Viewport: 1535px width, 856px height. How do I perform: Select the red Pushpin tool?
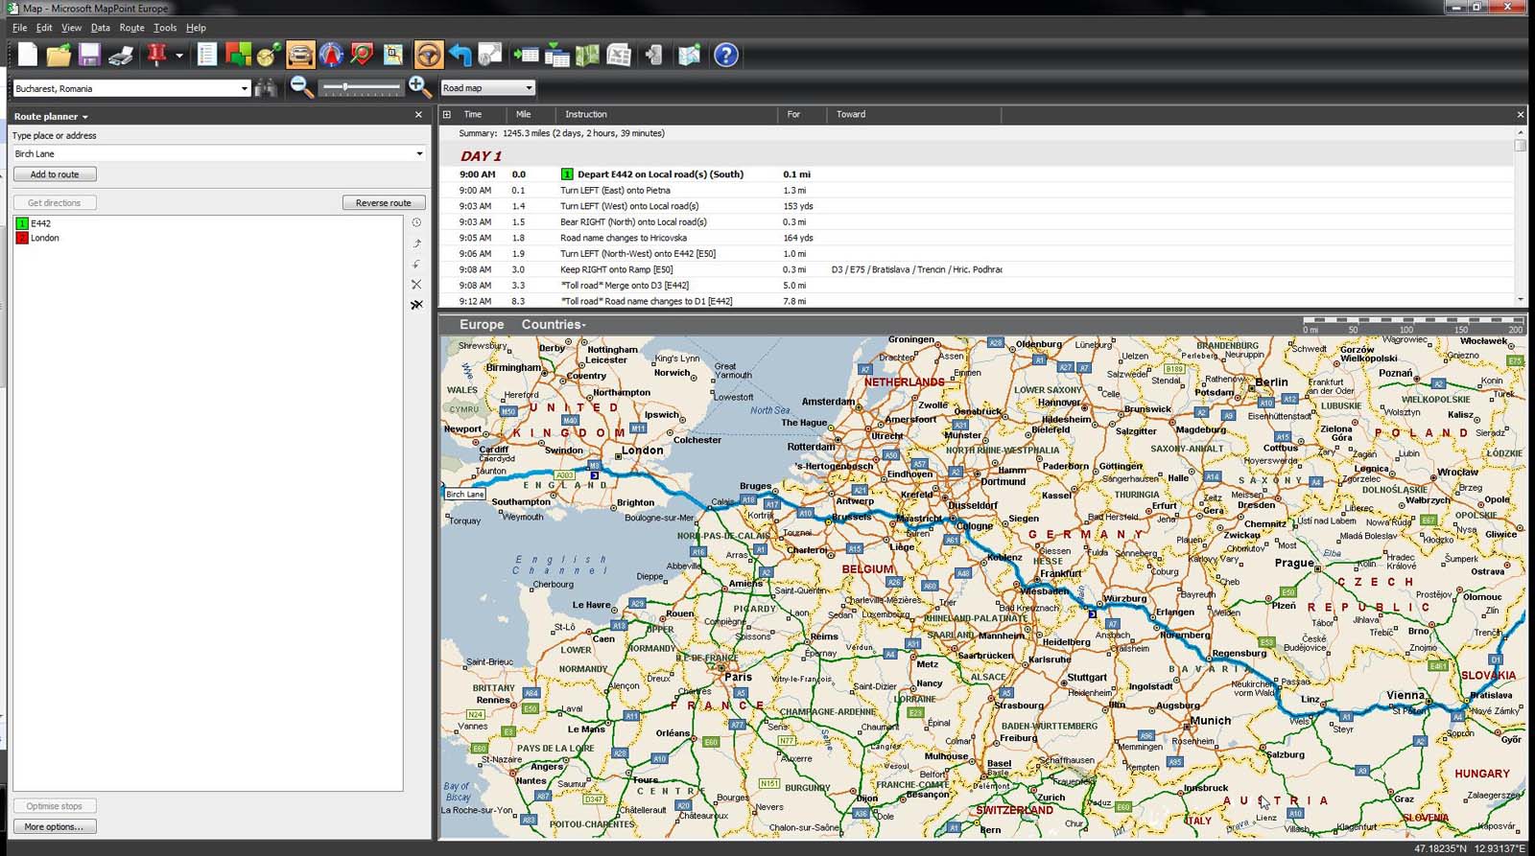point(157,55)
